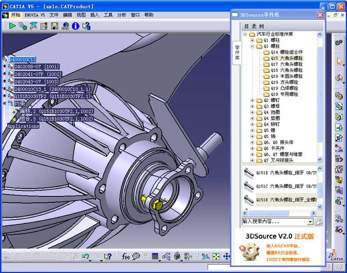Viewport: 347px width, 273px height.
Task: Click the Replace Component icon with blue X
Action: (339, 148)
